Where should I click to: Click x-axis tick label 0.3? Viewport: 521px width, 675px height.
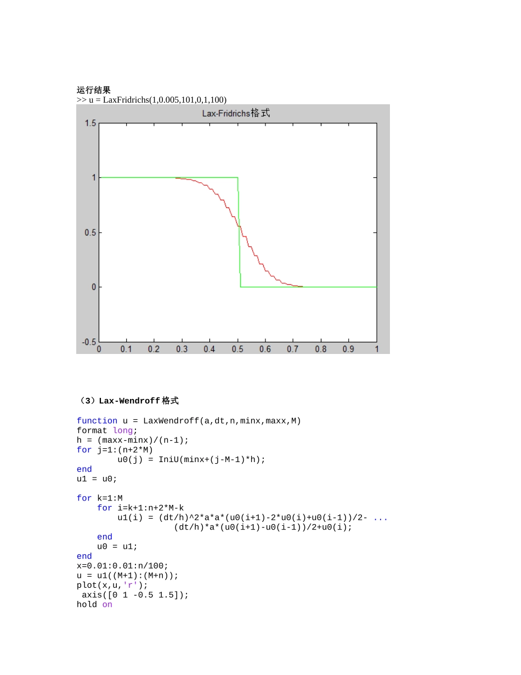coord(182,349)
